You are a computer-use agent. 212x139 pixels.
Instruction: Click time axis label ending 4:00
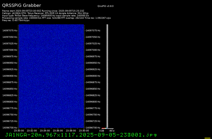[x=45, y=131]
